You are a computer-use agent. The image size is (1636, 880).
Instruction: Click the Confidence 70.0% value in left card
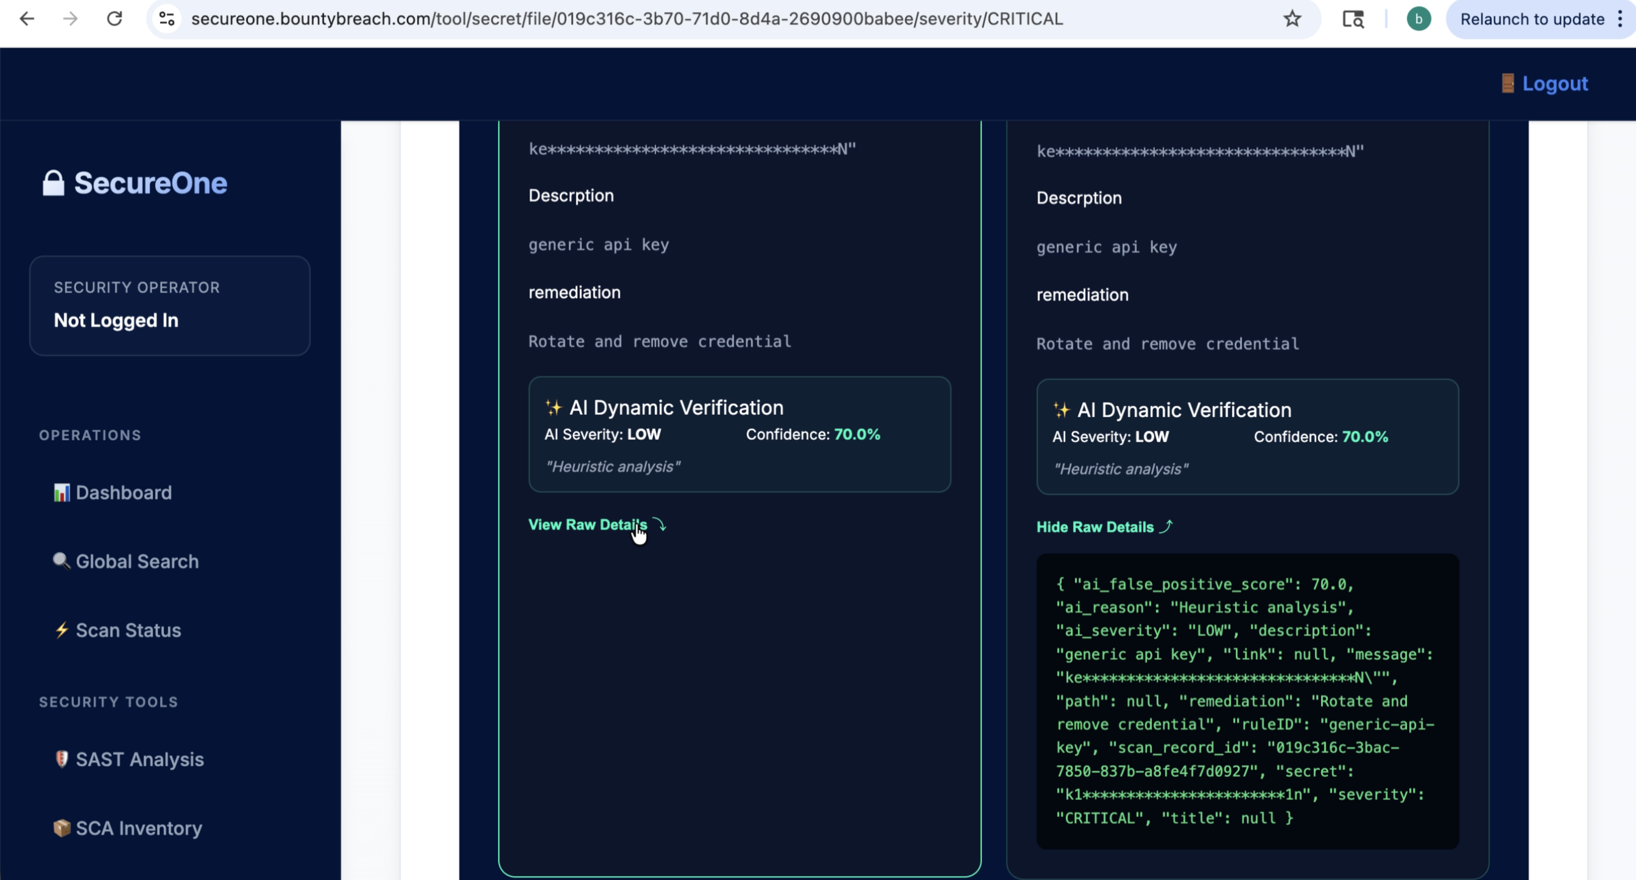coord(857,435)
